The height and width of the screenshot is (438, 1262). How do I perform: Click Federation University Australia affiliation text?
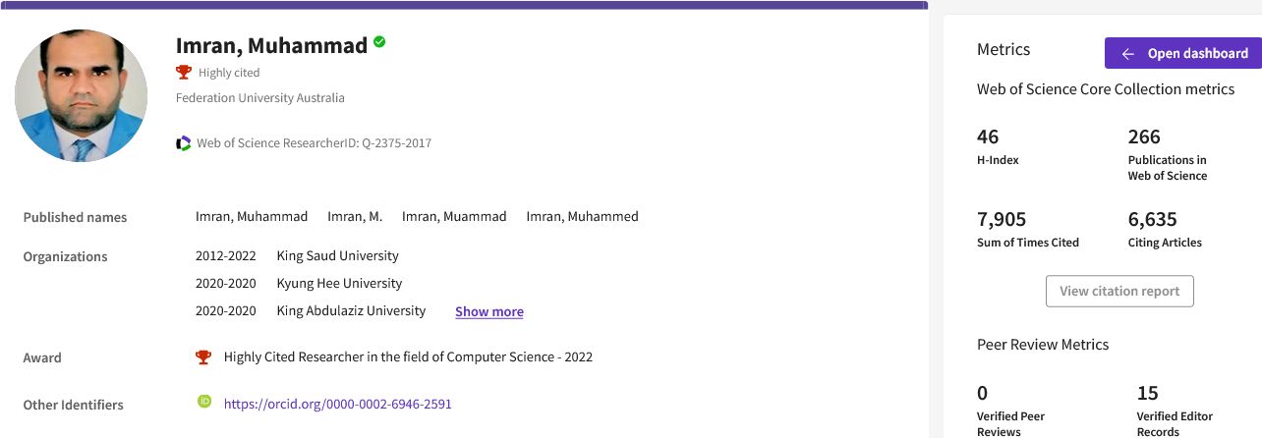(259, 98)
